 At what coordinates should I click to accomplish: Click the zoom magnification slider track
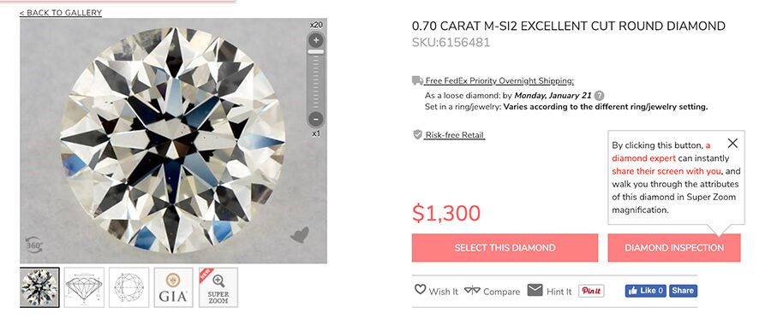tap(316, 80)
